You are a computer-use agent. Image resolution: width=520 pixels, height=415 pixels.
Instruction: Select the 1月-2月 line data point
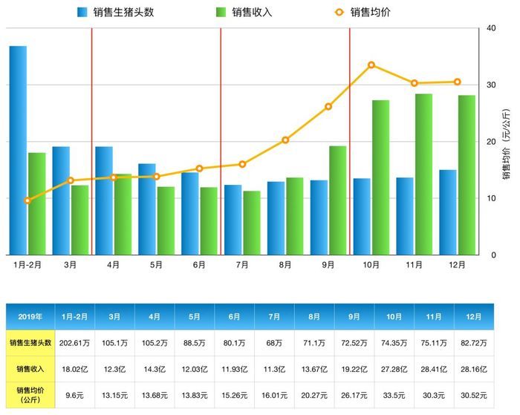[x=27, y=200]
